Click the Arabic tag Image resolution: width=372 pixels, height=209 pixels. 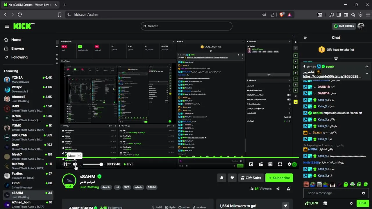106,187
